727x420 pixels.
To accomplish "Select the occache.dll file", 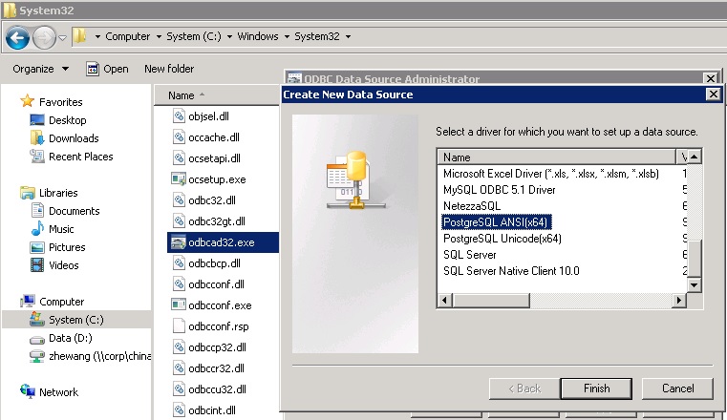I will click(214, 137).
